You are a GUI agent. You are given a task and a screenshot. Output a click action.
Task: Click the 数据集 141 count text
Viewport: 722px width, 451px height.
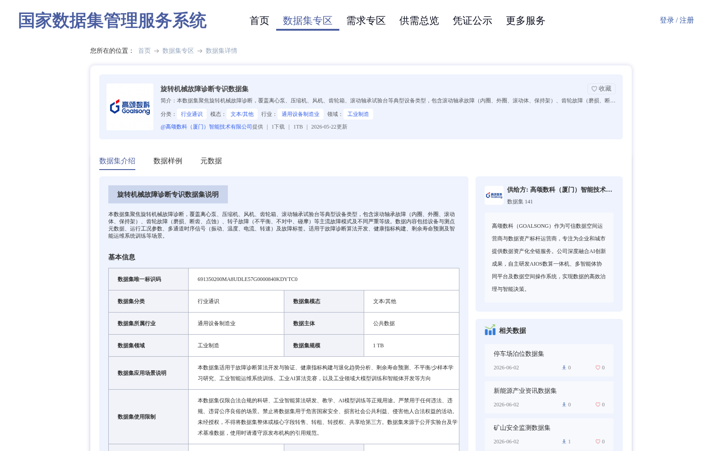pos(520,202)
